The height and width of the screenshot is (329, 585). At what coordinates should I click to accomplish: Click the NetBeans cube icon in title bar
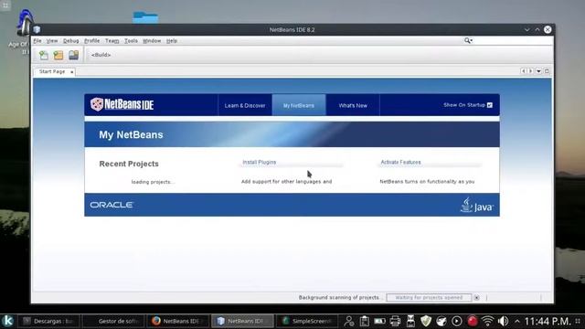[x=37, y=29]
